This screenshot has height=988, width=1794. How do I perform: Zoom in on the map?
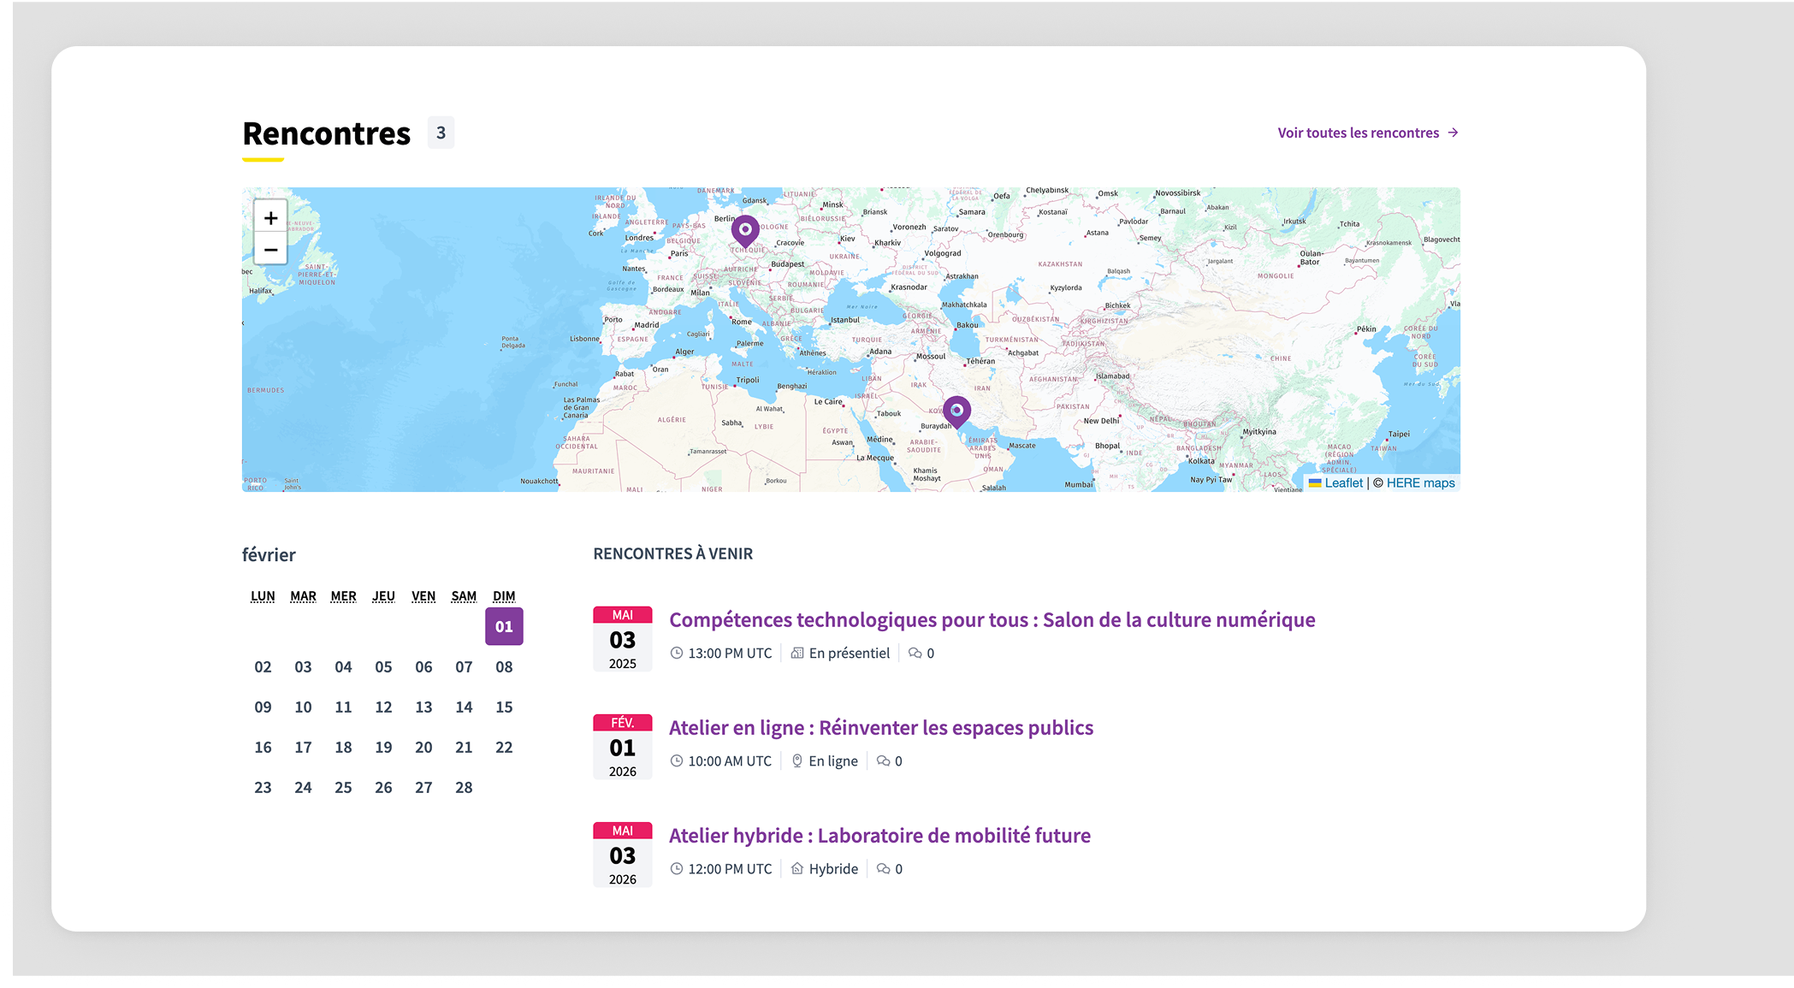pos(270,218)
